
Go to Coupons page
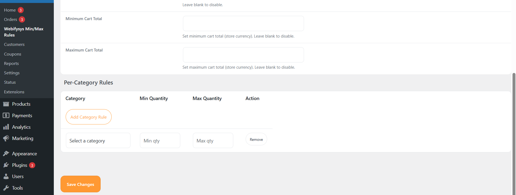tap(13, 54)
